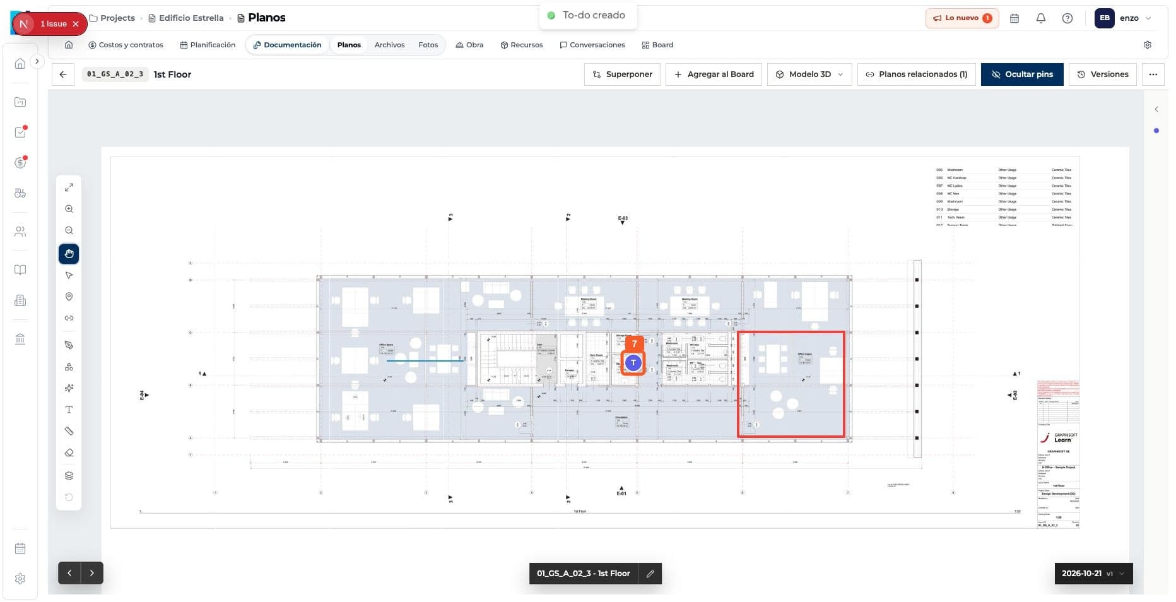
Task: Select the hand pan tool
Action: point(69,254)
